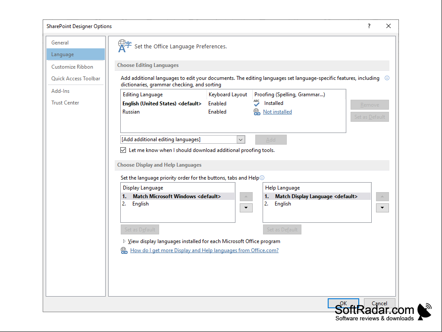Click the Editing Language column header
Screen dimensions: 442x332
164,95
